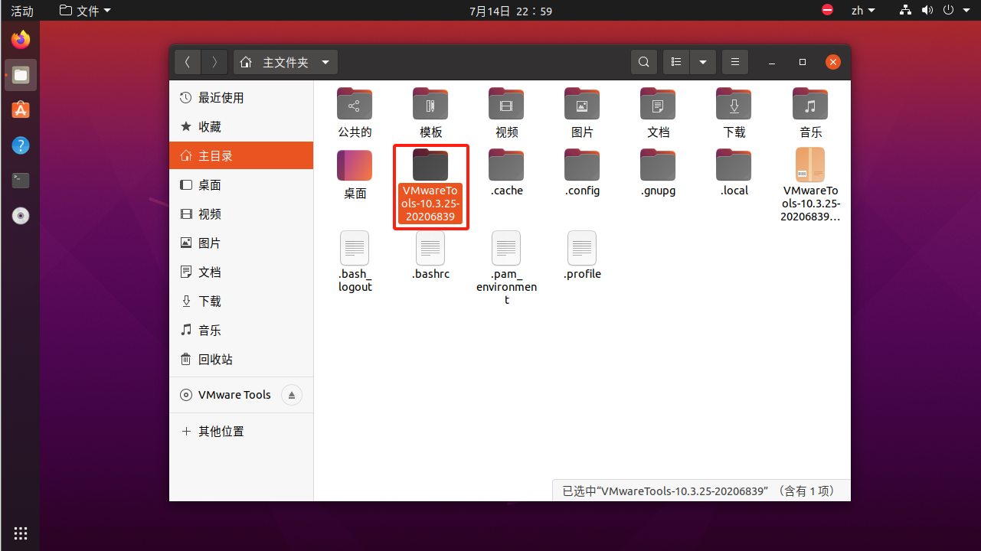Open the hamburger main menu
This screenshot has width=981, height=551.
click(735, 62)
